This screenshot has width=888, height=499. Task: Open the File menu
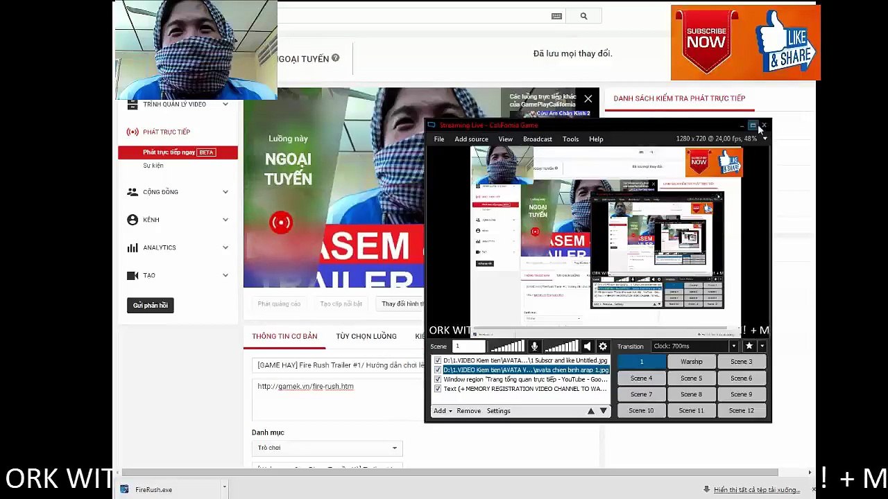(439, 139)
